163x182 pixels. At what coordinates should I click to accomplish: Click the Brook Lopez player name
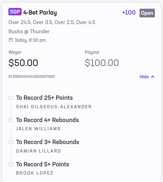(34, 173)
